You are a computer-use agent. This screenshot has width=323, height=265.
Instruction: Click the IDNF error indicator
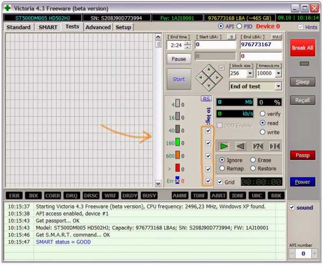(x=237, y=196)
